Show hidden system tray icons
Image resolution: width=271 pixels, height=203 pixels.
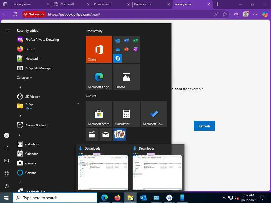click(224, 198)
